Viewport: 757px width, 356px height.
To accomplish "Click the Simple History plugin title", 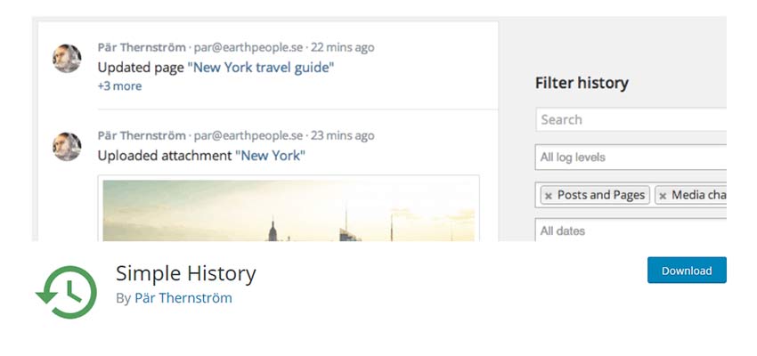I will 185,272.
